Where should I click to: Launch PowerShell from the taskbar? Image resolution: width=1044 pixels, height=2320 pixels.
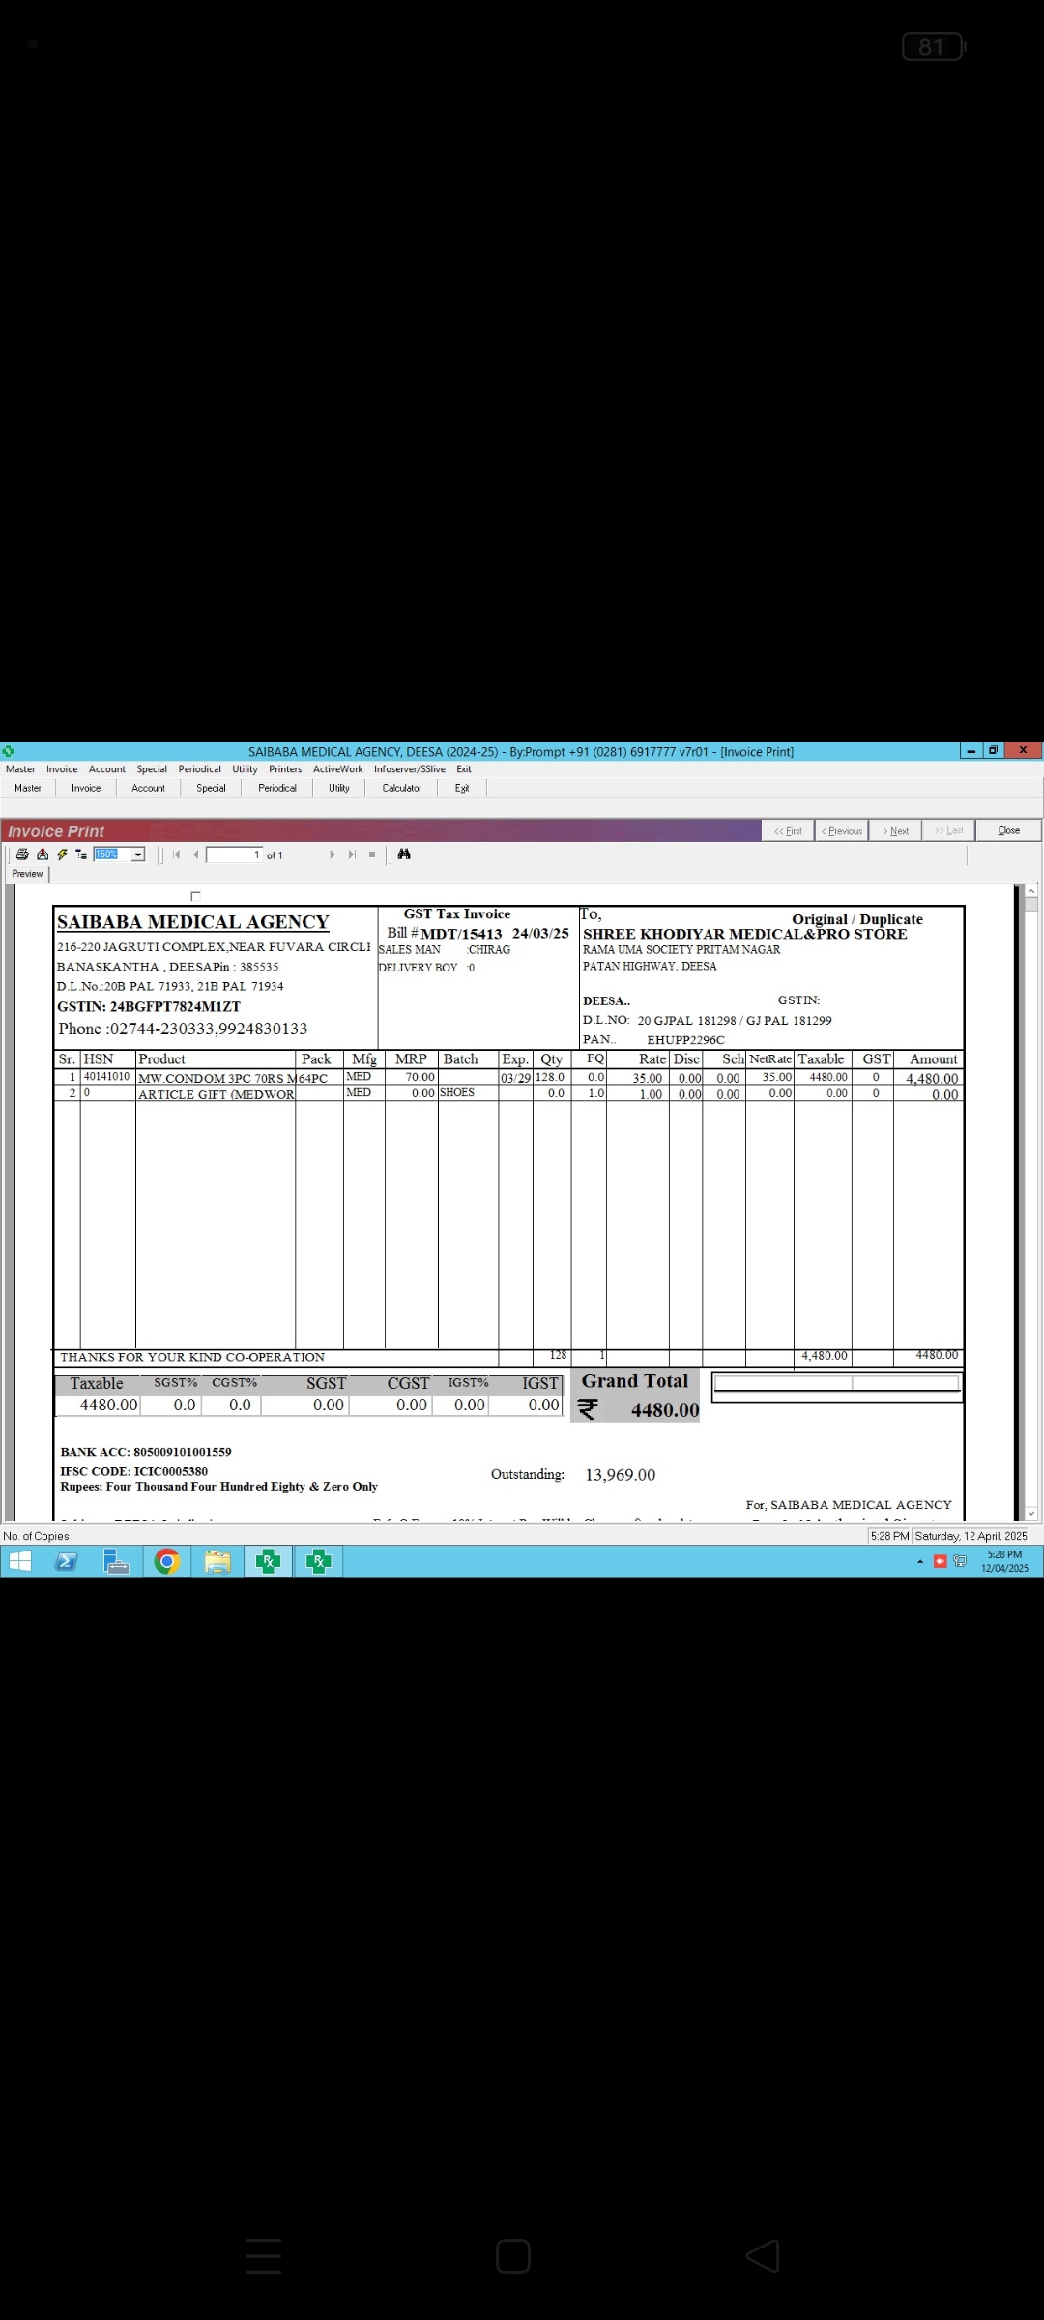[66, 1562]
